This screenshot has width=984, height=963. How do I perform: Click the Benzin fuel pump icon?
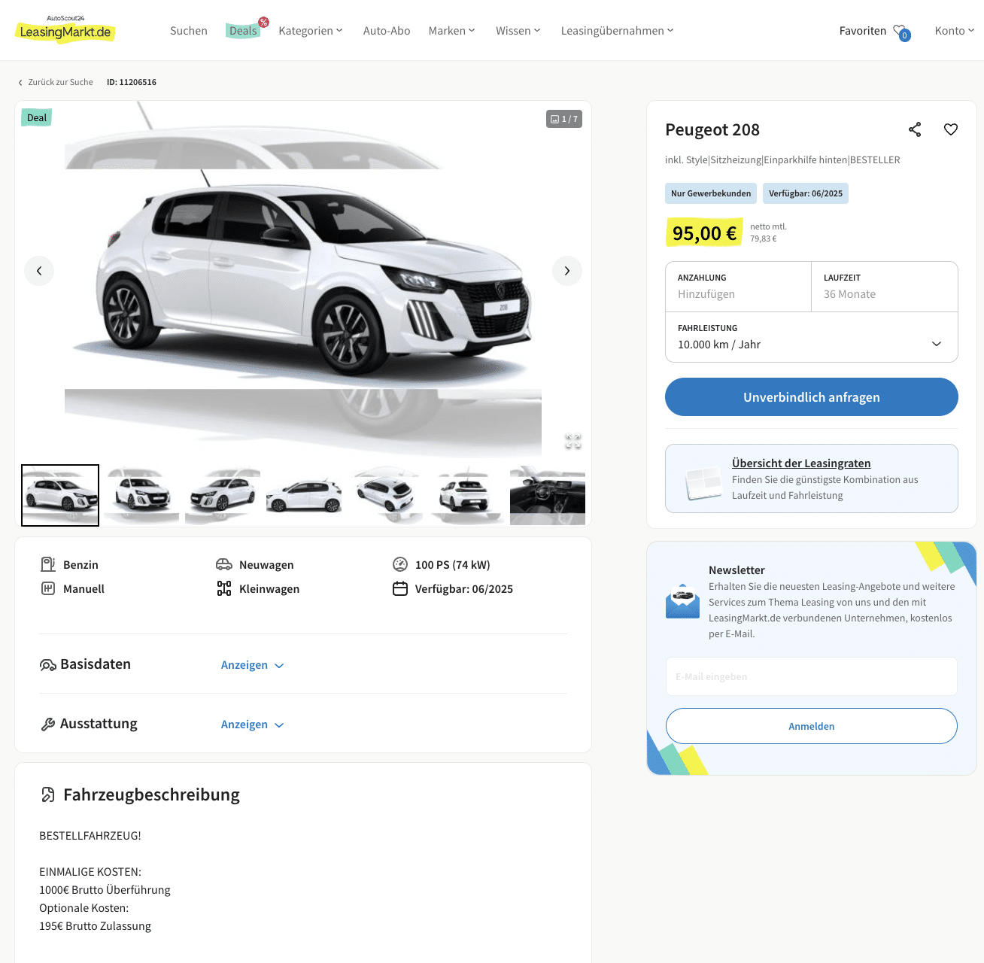48,564
